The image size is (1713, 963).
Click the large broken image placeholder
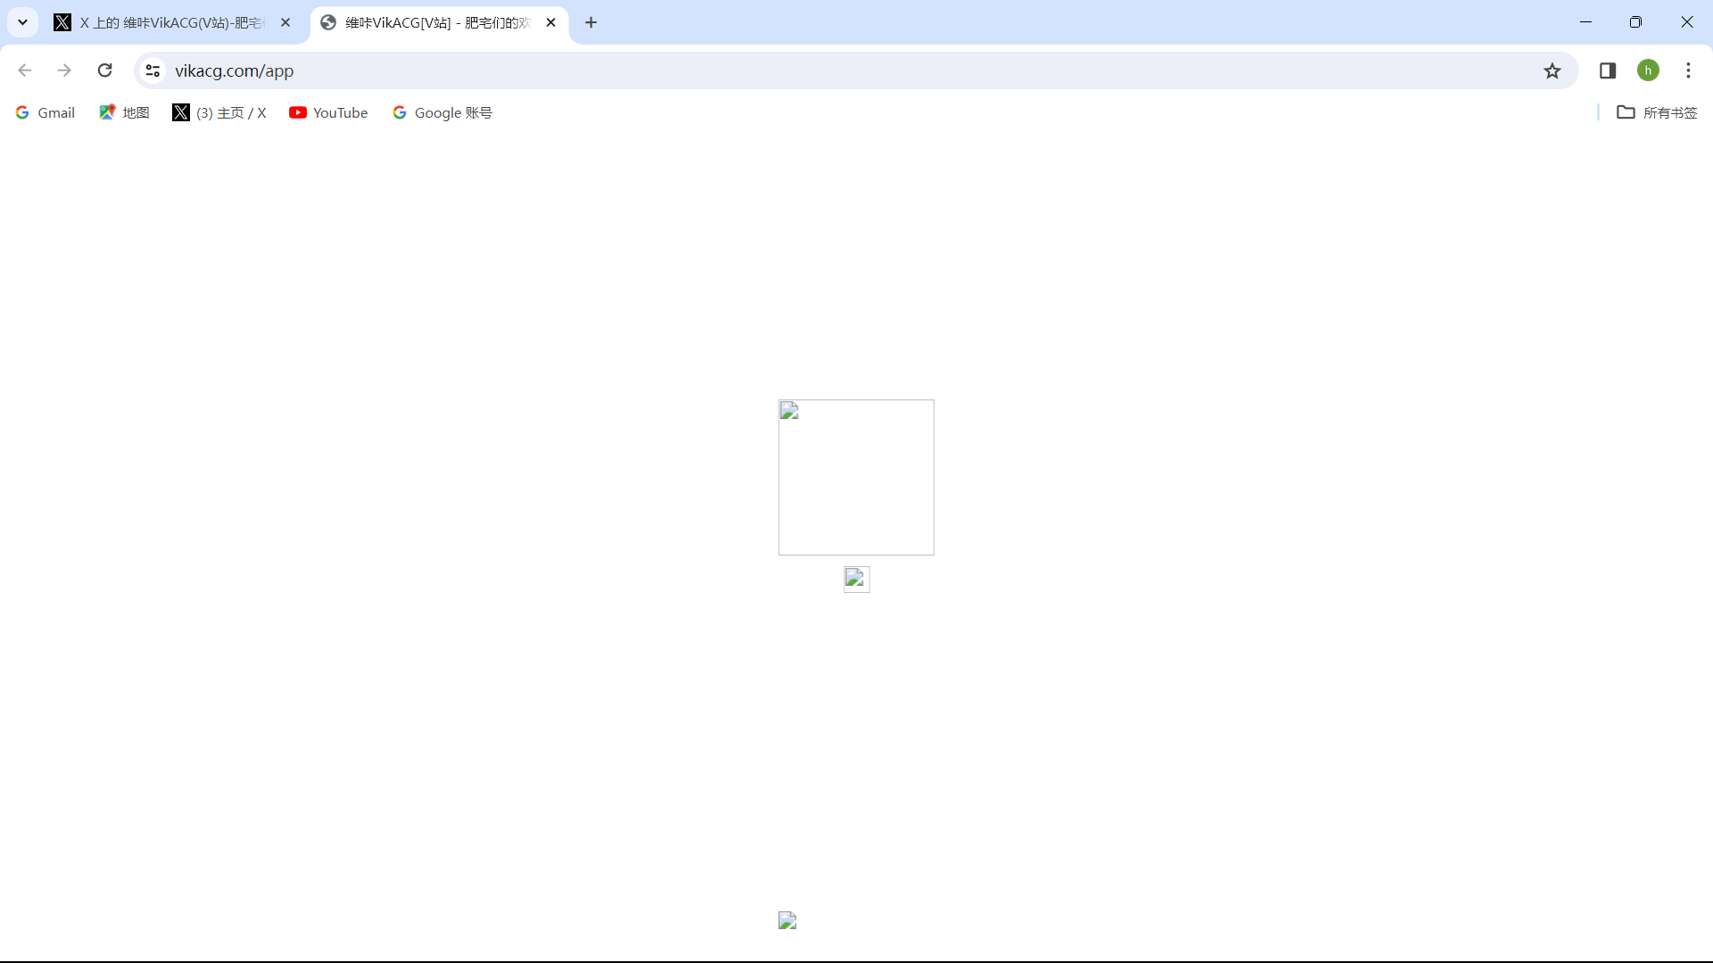[856, 477]
